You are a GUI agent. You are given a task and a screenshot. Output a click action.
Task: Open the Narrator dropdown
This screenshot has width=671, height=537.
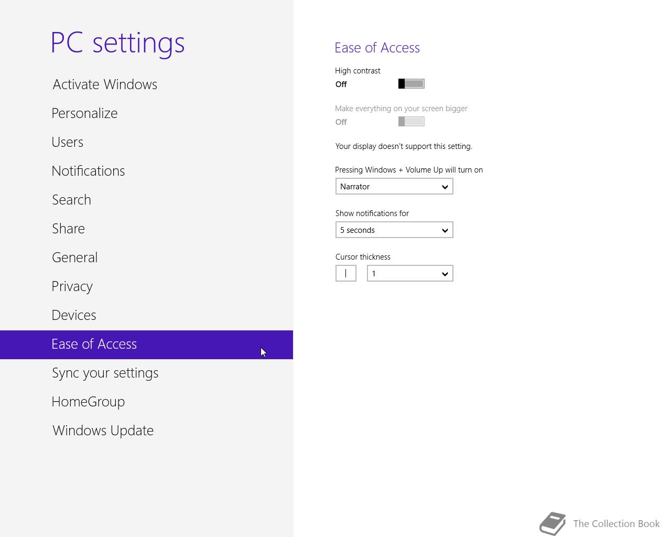pyautogui.click(x=394, y=187)
